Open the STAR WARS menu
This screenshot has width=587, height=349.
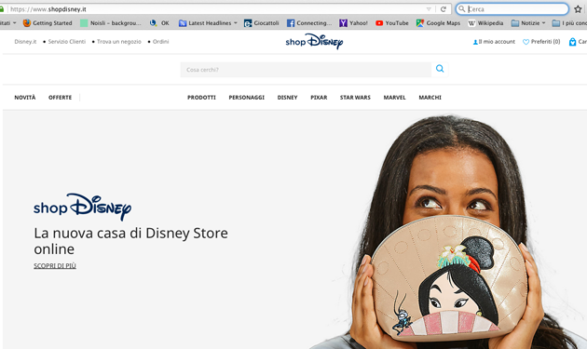[x=355, y=98]
